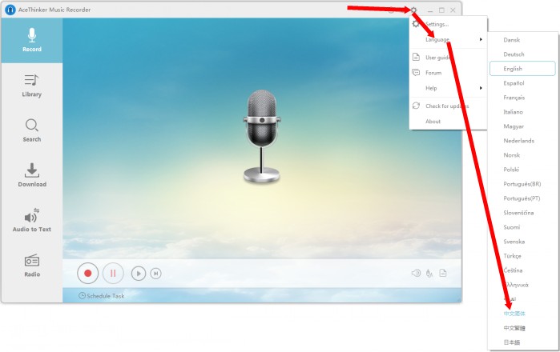The width and height of the screenshot is (560, 352).
Task: Switch language to Français
Action: point(514,98)
